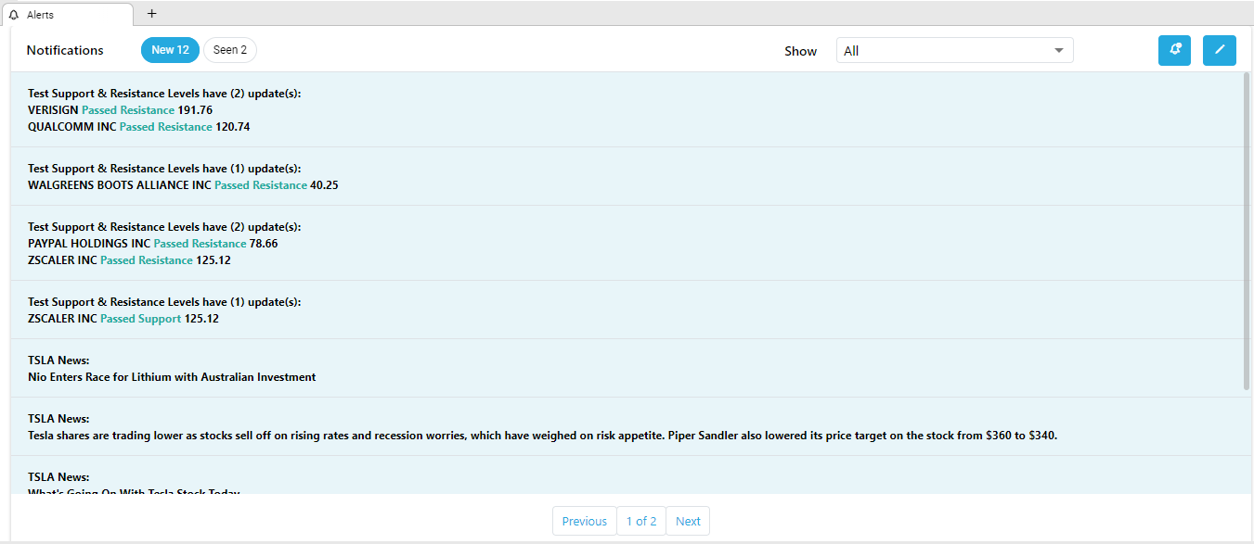Click Passed Resistance link beside QUALCOMM INC
The width and height of the screenshot is (1254, 544).
166,127
